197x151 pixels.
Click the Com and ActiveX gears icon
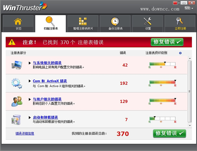tap(16, 83)
